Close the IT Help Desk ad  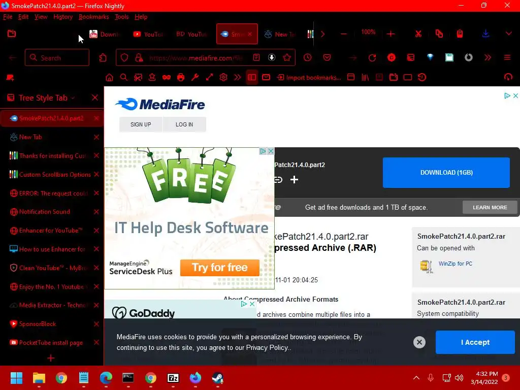[x=271, y=151]
